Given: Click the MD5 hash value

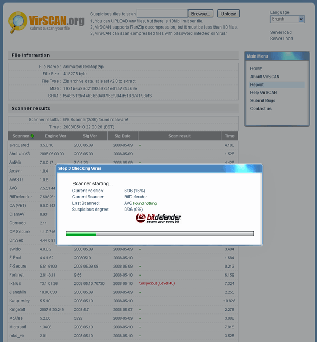Looking at the screenshot, I should tap(100, 88).
